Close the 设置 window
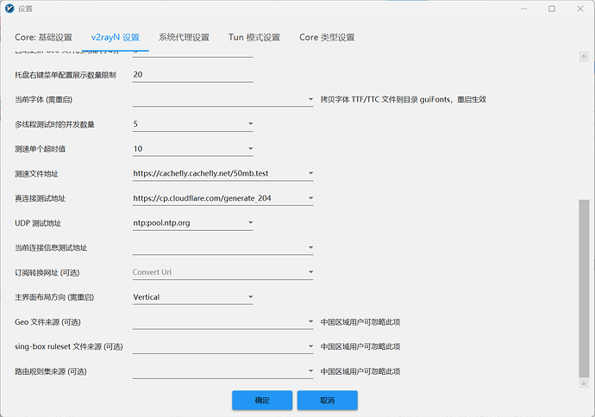The image size is (595, 417). [580, 9]
